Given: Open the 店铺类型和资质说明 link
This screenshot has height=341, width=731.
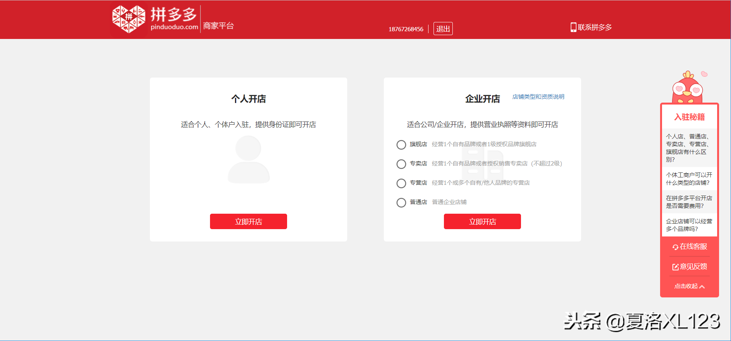Looking at the screenshot, I should 538,97.
